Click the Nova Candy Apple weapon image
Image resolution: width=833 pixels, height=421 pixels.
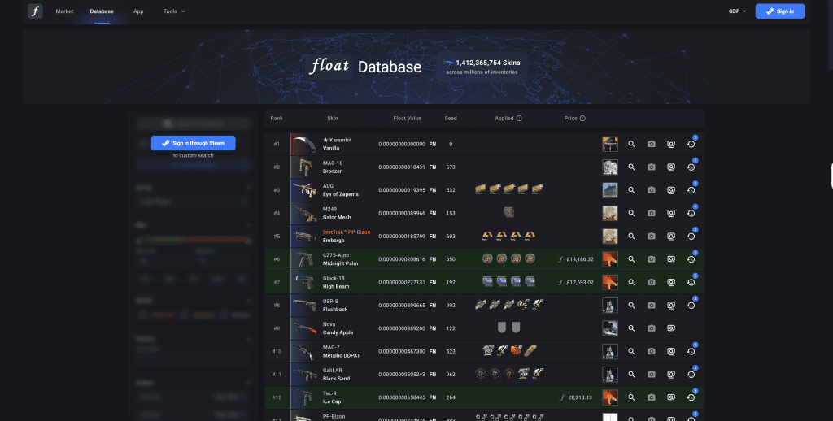304,328
